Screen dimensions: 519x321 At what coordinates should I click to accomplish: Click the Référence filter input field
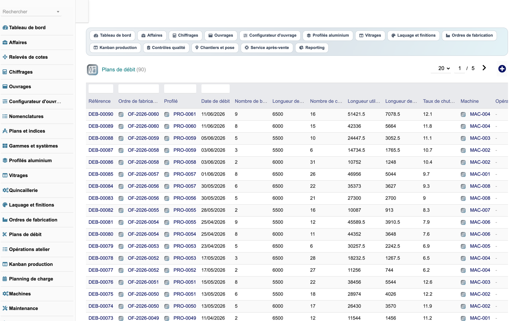pos(101,89)
